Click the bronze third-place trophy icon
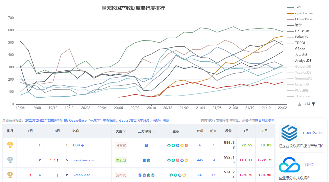Screen dimensions: 329x182 pos(10,175)
